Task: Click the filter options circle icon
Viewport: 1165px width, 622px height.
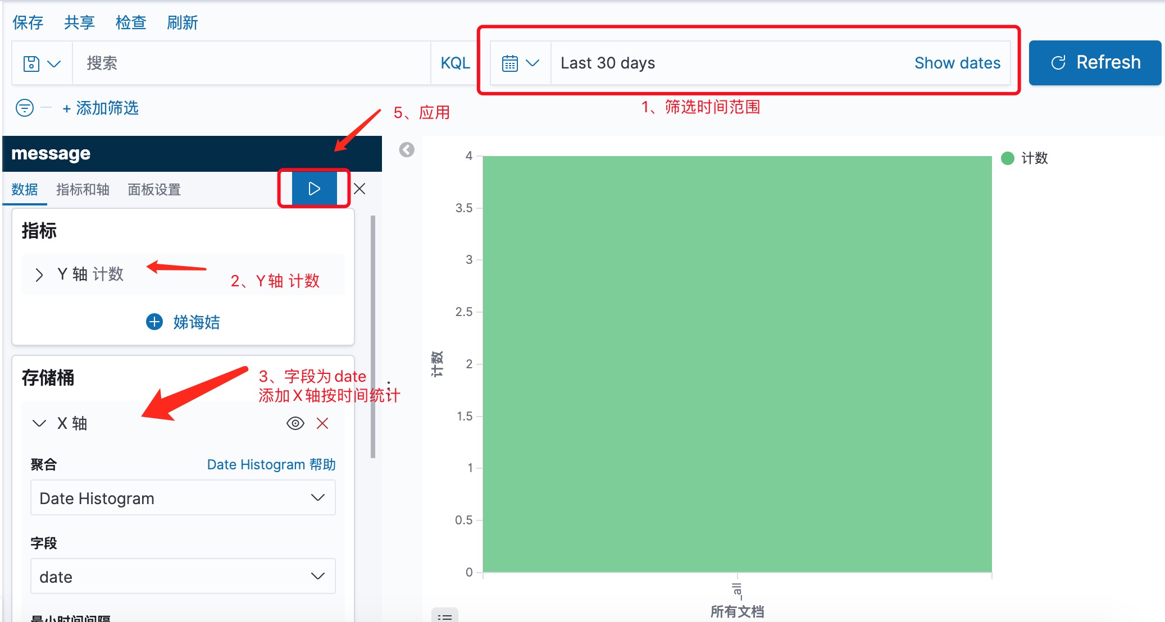Action: [x=25, y=108]
